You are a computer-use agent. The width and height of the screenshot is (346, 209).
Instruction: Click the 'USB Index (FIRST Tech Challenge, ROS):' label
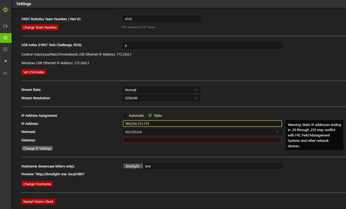(x=52, y=45)
